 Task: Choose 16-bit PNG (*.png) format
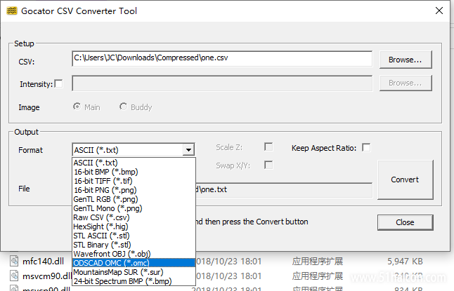point(134,190)
